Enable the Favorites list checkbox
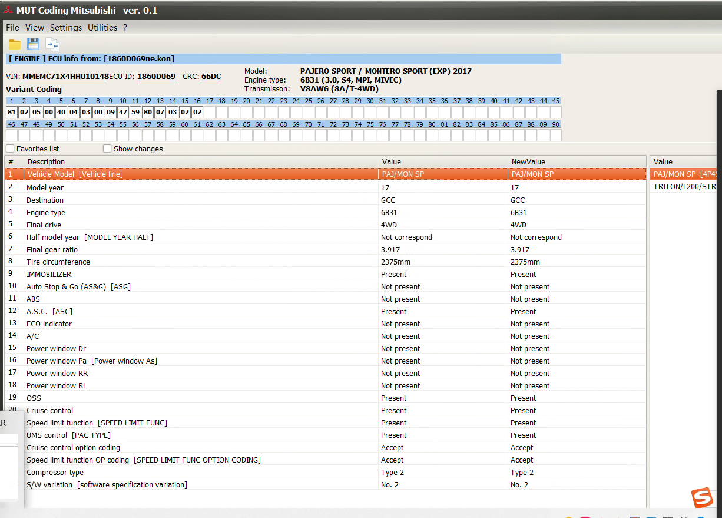Image resolution: width=722 pixels, height=518 pixels. (10, 149)
